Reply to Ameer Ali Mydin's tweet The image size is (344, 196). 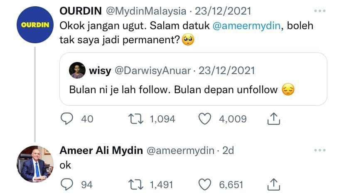click(x=67, y=185)
